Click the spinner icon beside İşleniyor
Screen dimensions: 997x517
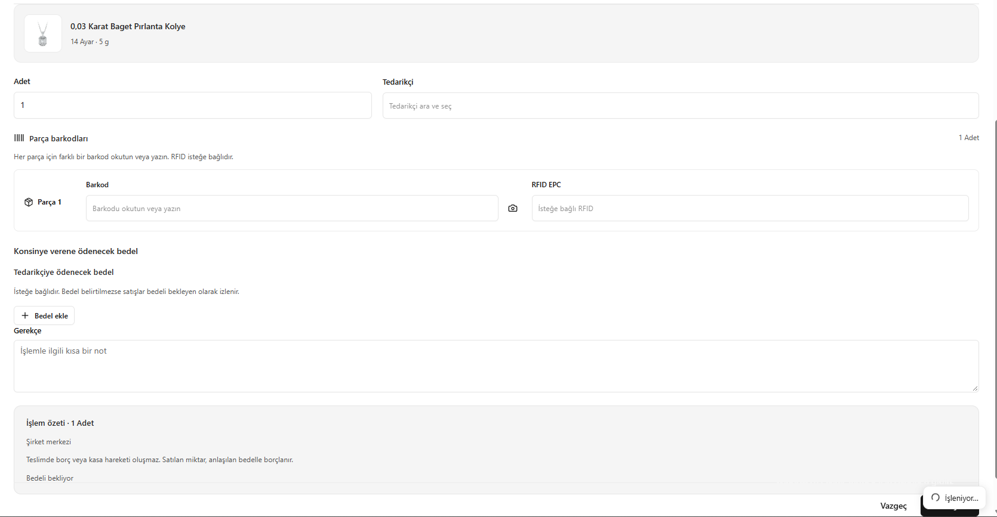point(936,497)
